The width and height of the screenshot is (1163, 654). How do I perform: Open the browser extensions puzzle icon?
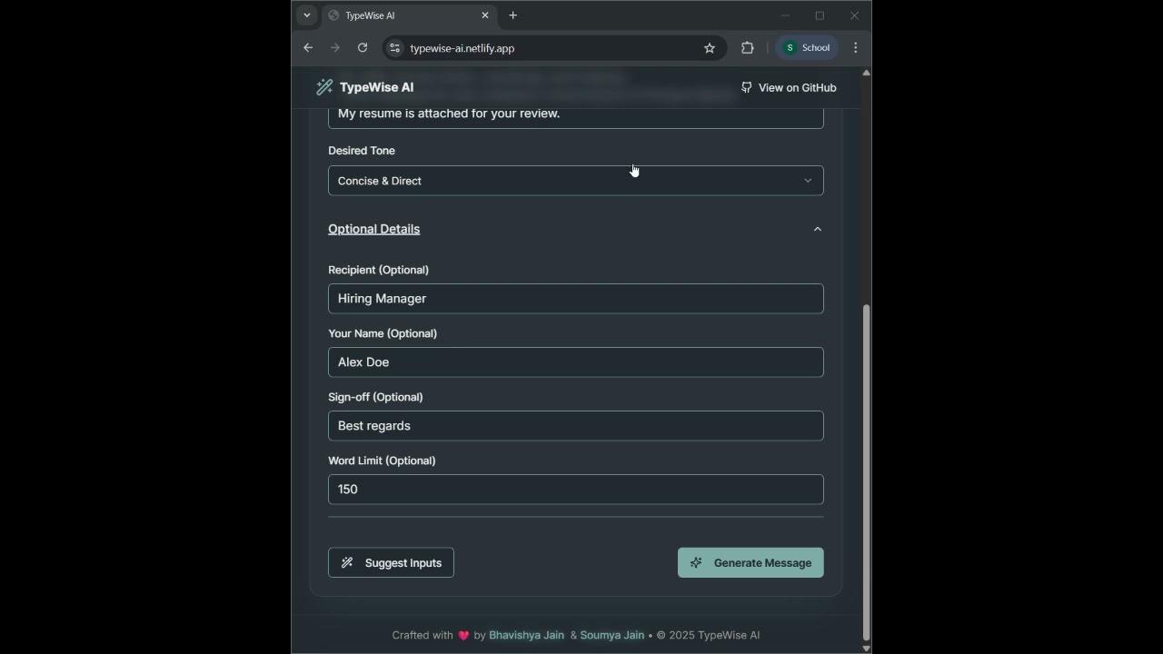tap(748, 48)
